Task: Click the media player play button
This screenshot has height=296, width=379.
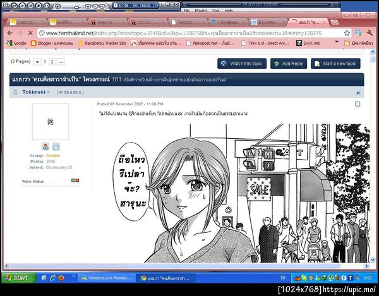Action: tap(22, 6)
